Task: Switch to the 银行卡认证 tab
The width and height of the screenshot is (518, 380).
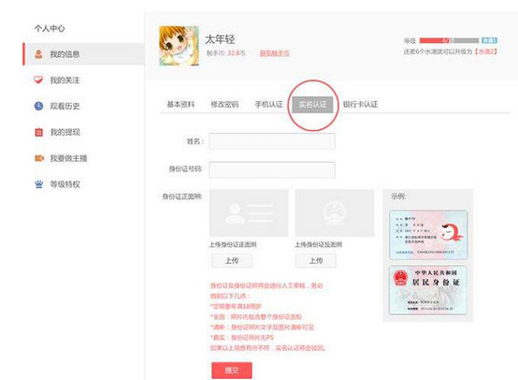Action: (x=360, y=104)
